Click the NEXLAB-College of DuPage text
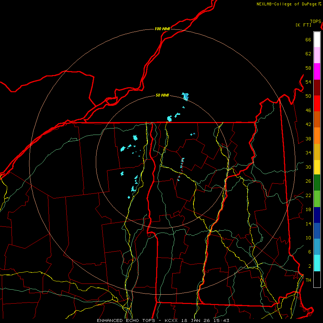The height and width of the screenshot is (323, 323). [286, 4]
